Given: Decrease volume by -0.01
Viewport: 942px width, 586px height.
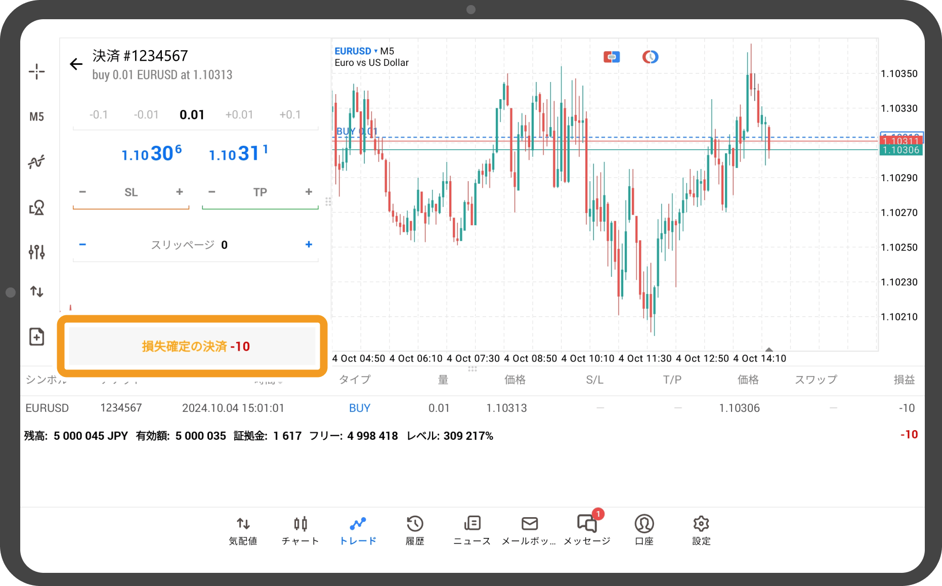Looking at the screenshot, I should click(x=146, y=115).
